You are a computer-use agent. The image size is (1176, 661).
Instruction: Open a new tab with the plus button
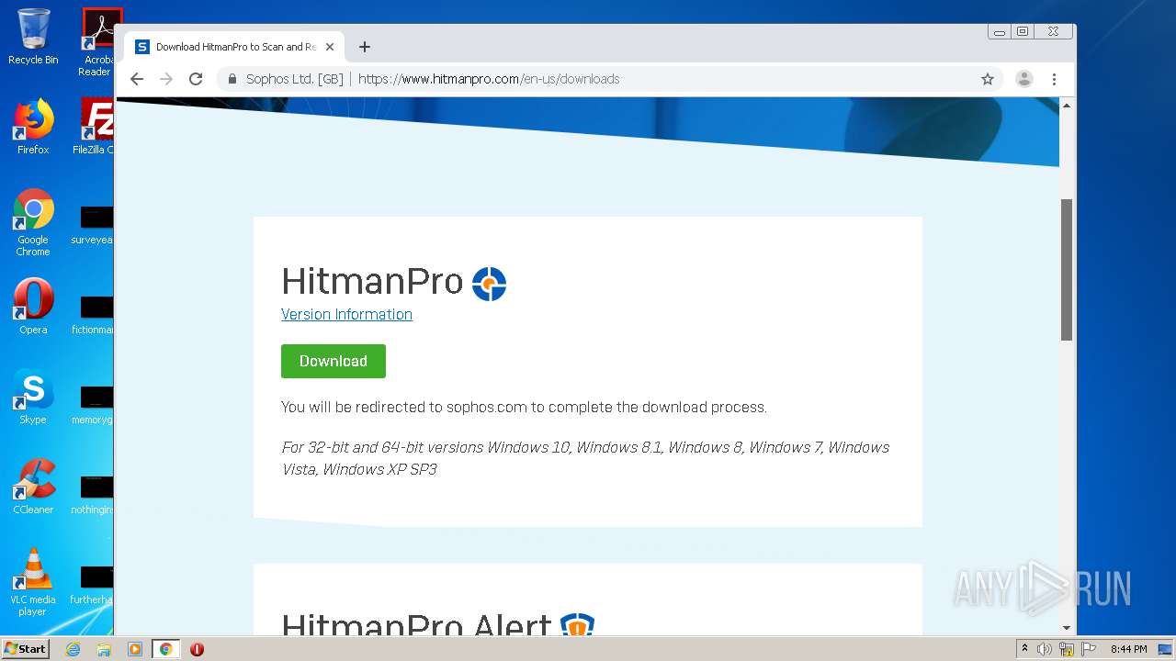365,47
